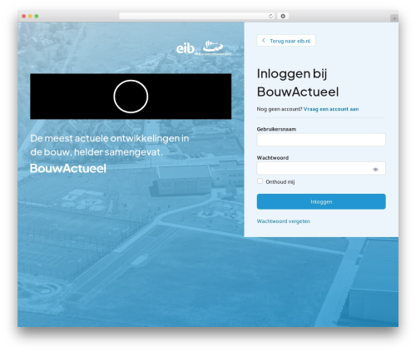Click the Wachtwoord label

(273, 158)
